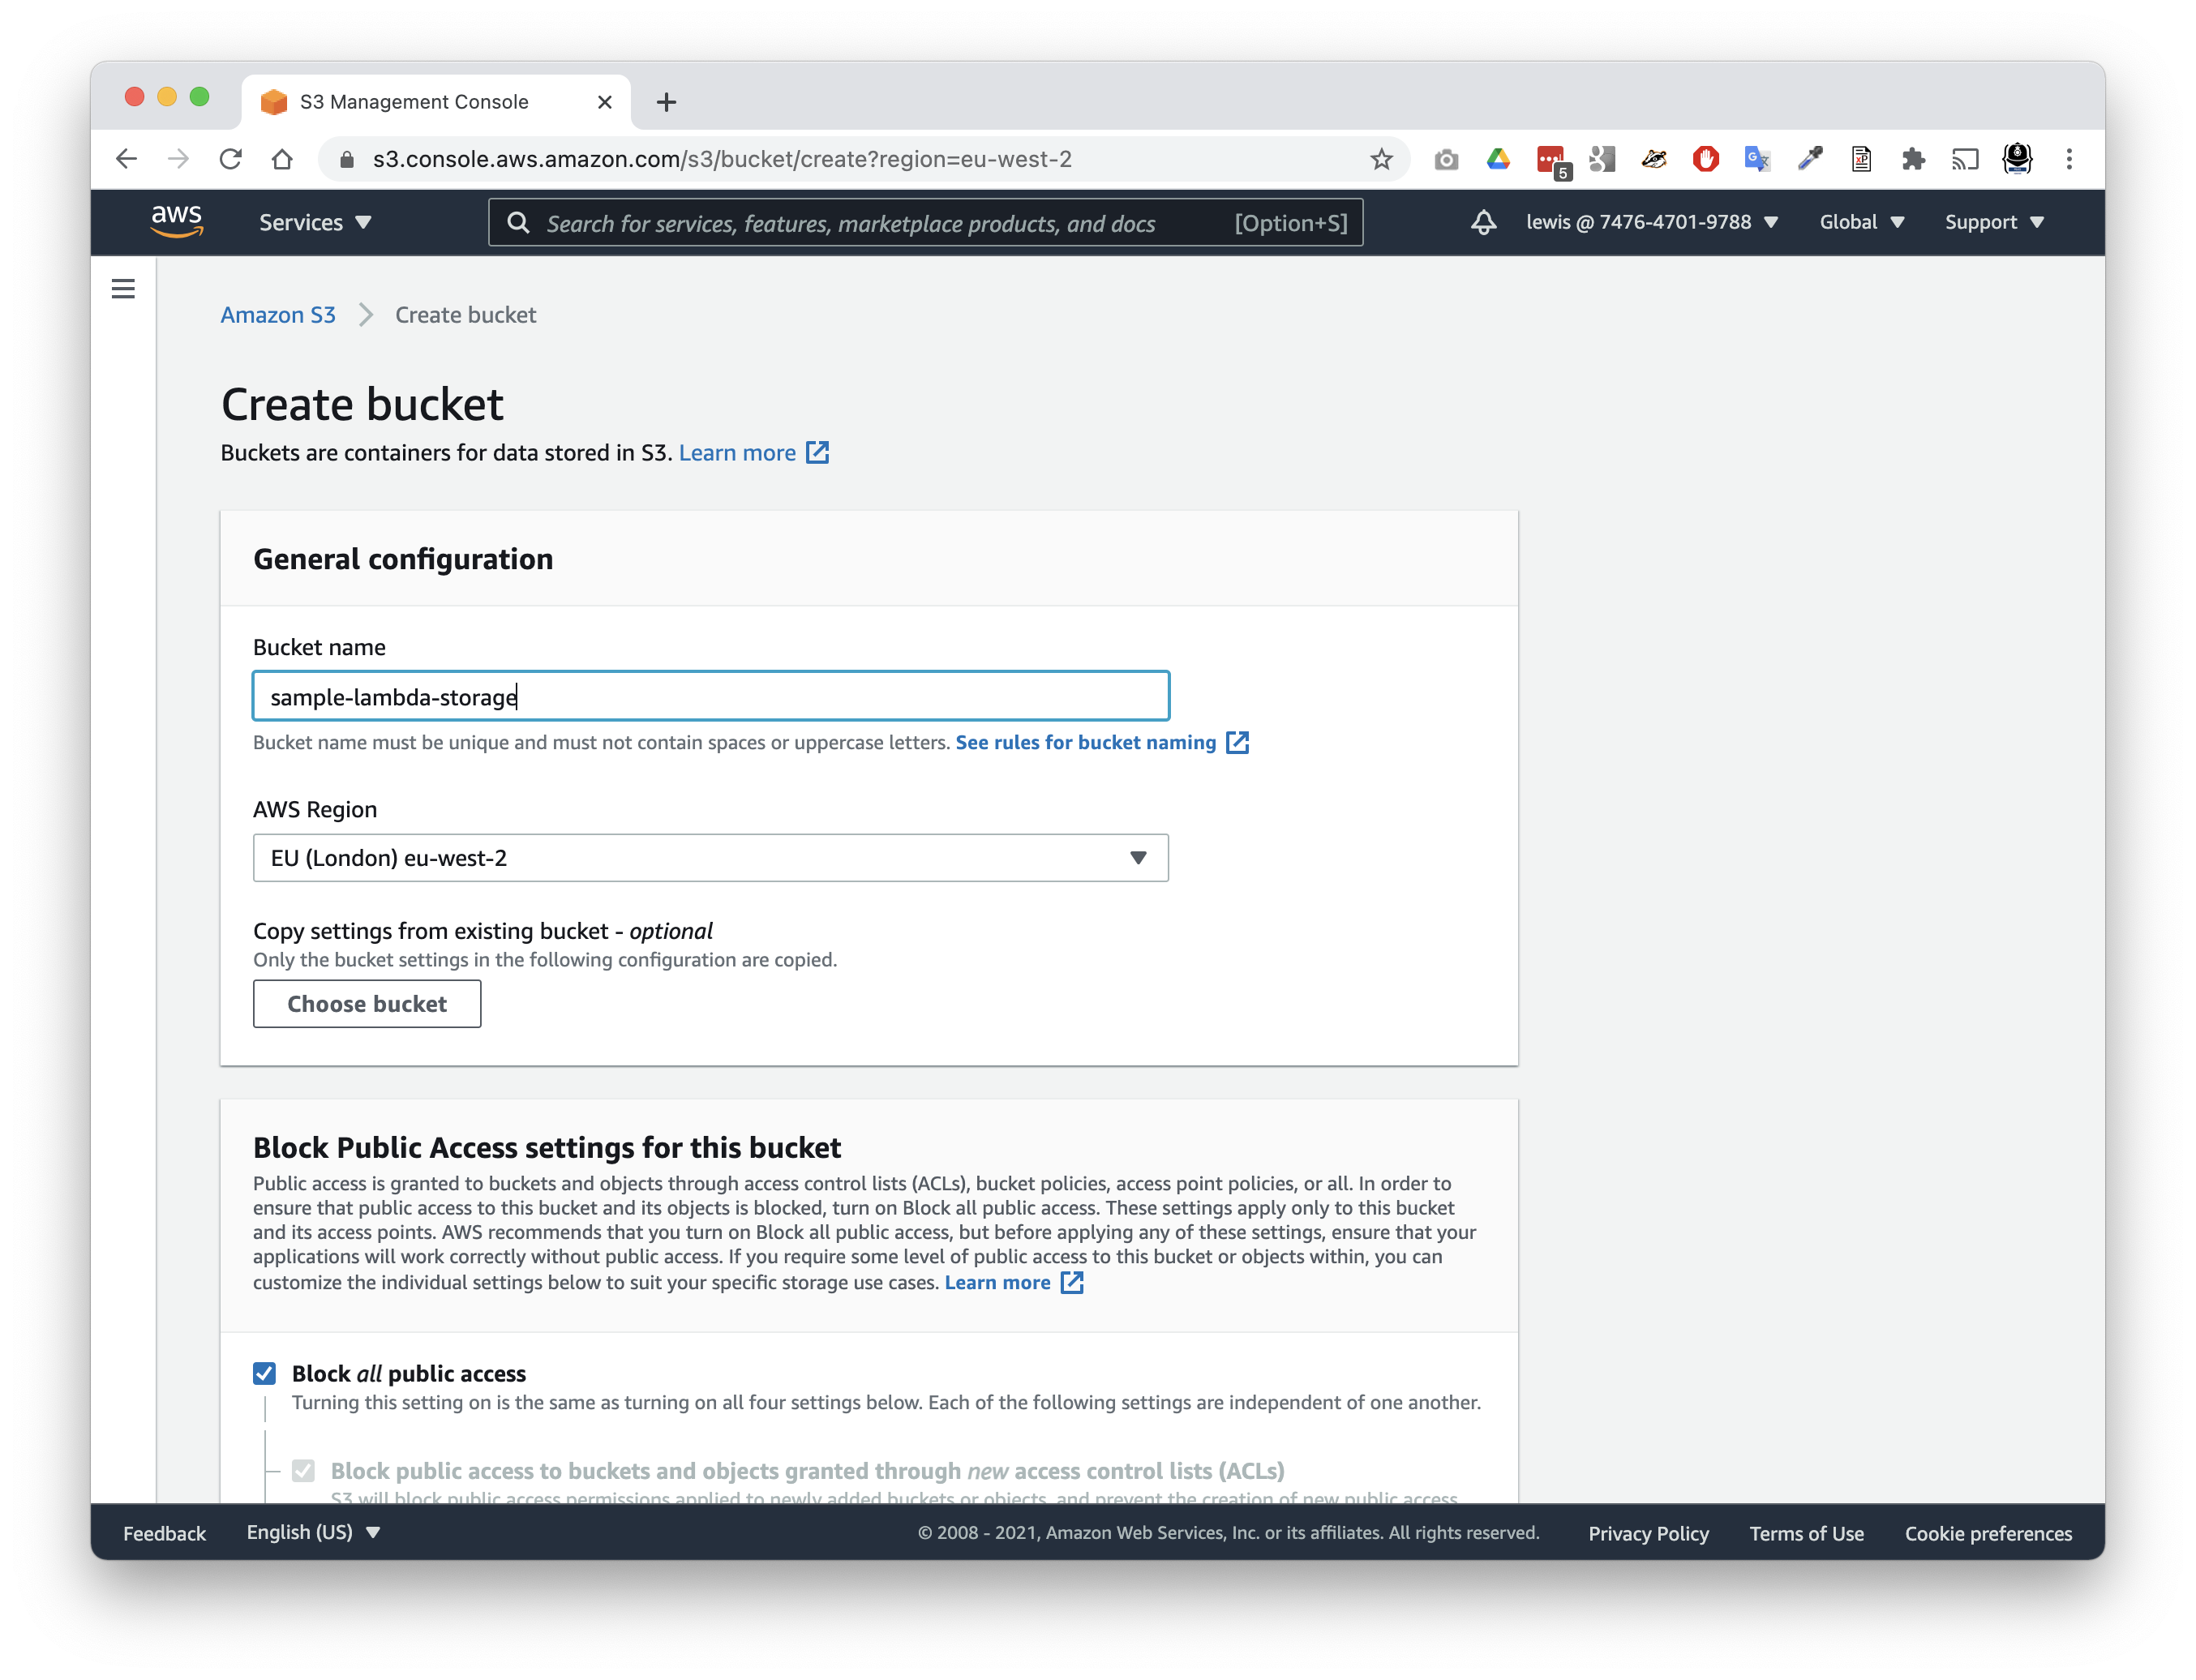Open the Google Drive extension icon

[x=1498, y=159]
